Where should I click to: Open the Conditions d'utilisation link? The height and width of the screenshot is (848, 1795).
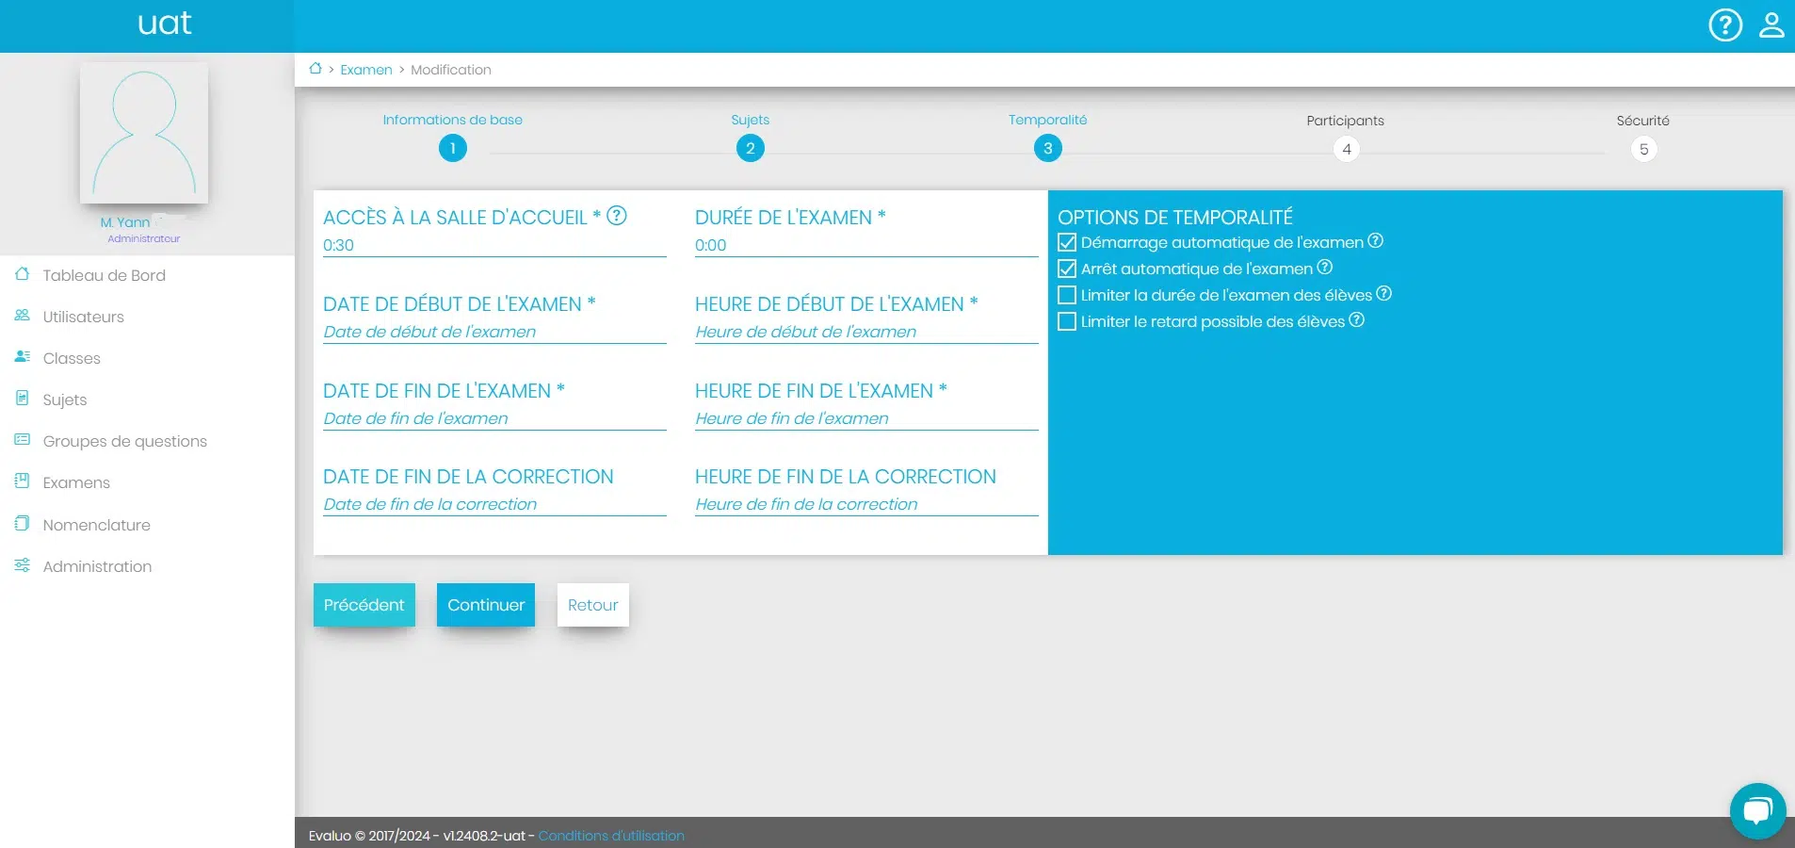click(611, 836)
